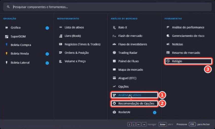
Task: Click the Boleta Lateral lightning icon
Action: (x=6, y=63)
